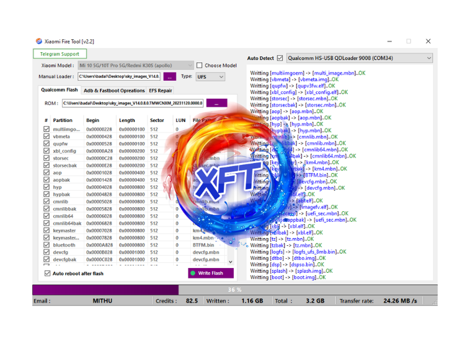Click log line Writting [boot] boot.img
The image size is (470, 352).
pyautogui.click(x=288, y=277)
